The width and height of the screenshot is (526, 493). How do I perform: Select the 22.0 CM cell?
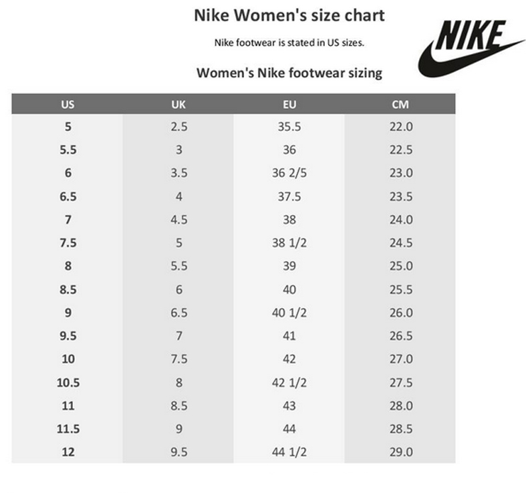click(401, 126)
